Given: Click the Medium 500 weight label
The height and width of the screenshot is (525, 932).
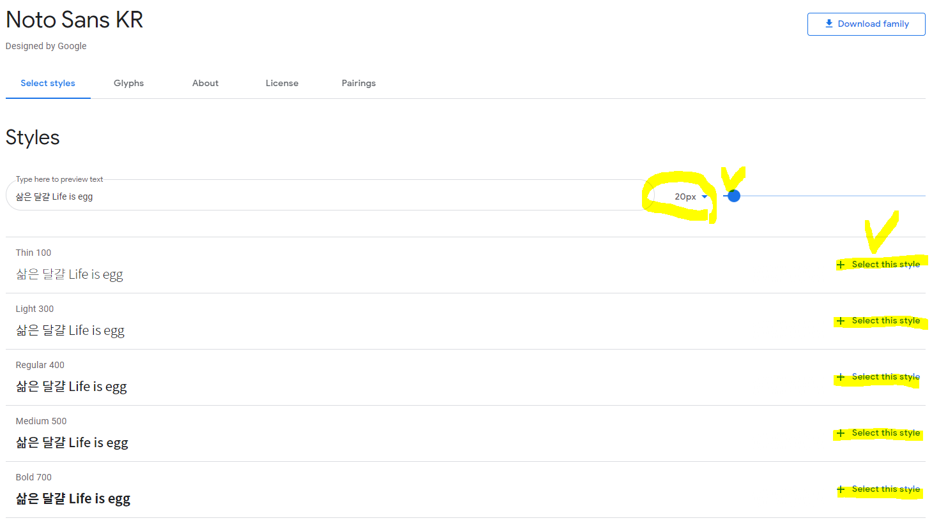Looking at the screenshot, I should tap(41, 421).
